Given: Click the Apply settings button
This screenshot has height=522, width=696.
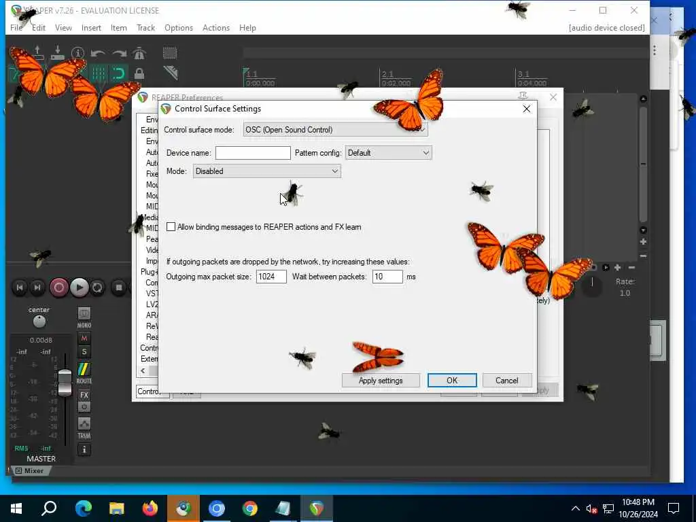Looking at the screenshot, I should click(x=381, y=381).
